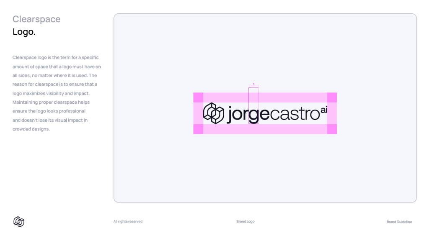This screenshot has width=429, height=241.
Task: Click the "Brand Logo" footer label
Action: click(246, 221)
